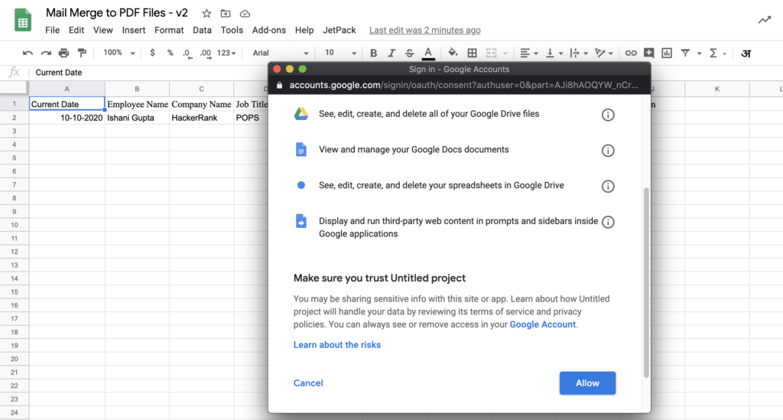Show info for spreadsheets permission
The height and width of the screenshot is (420, 783).
point(608,186)
